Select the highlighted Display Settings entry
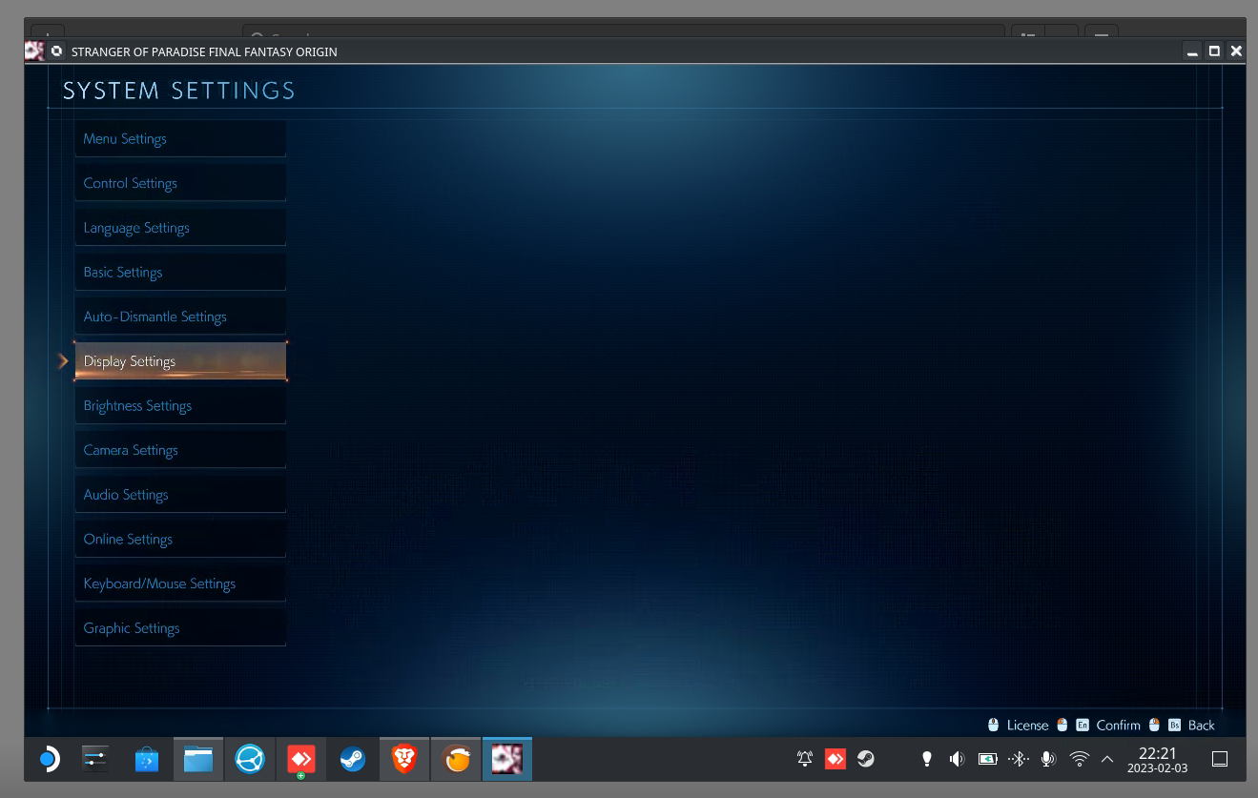Image resolution: width=1258 pixels, height=798 pixels. [180, 361]
